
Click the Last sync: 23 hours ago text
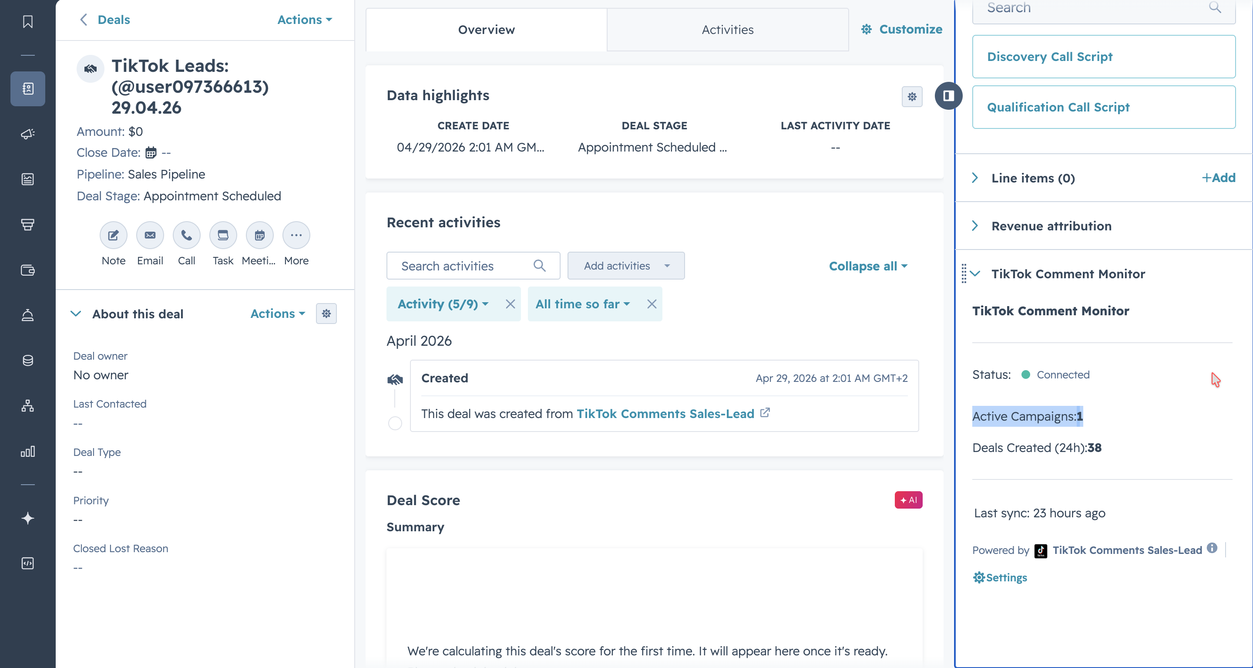(1039, 513)
